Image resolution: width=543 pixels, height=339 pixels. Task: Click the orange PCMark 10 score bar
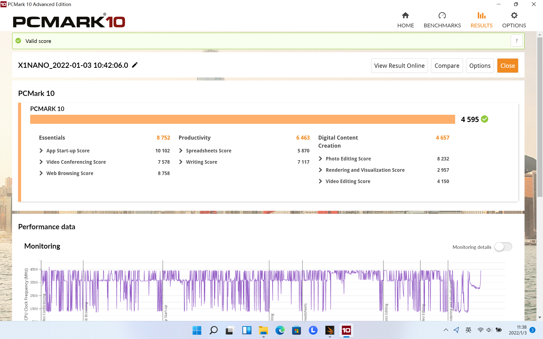click(x=243, y=119)
